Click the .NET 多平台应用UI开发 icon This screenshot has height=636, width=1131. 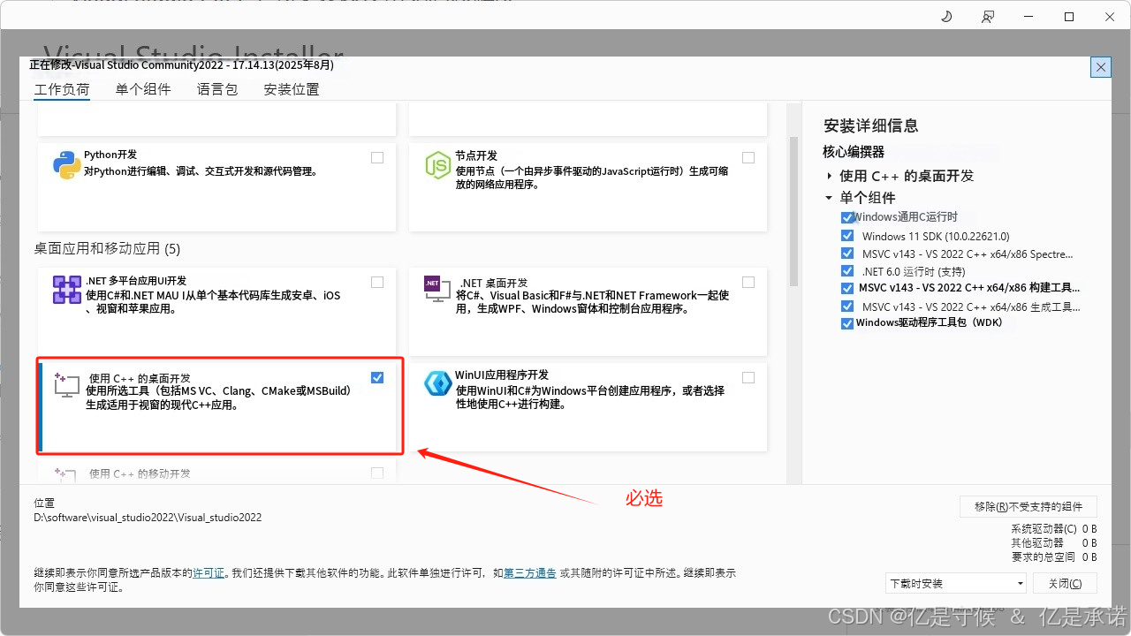[x=67, y=290]
